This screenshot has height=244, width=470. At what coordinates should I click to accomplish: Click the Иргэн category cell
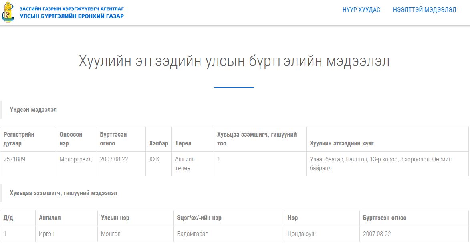click(46, 234)
